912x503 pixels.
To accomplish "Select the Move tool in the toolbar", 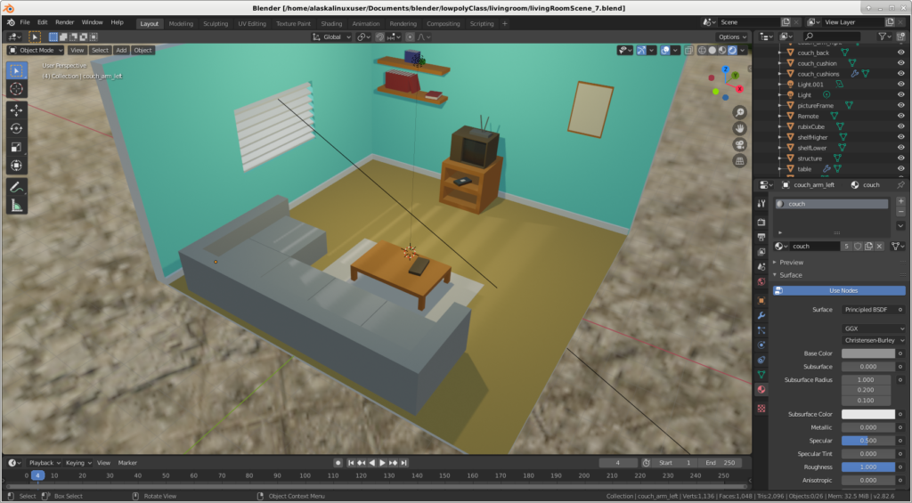I will coord(17,110).
